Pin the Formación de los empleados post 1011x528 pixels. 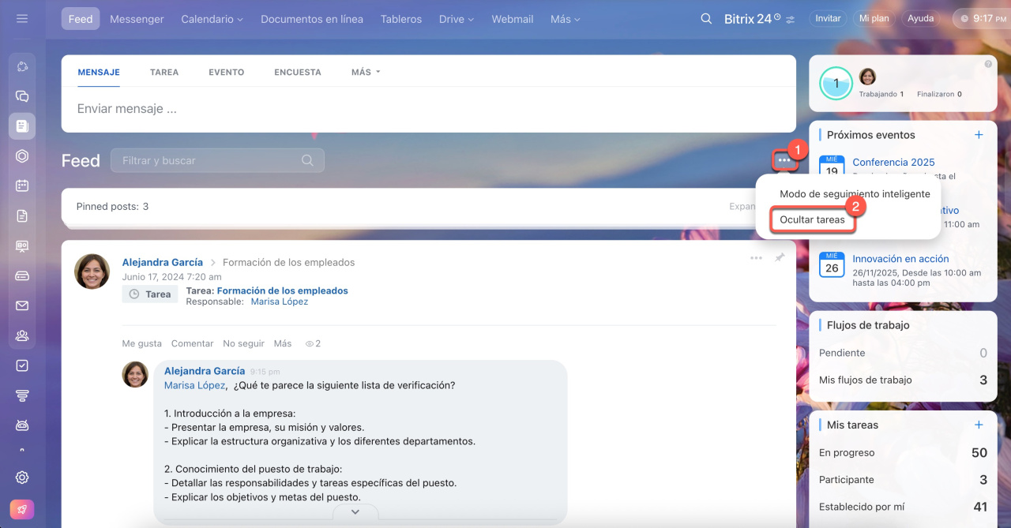click(x=780, y=258)
